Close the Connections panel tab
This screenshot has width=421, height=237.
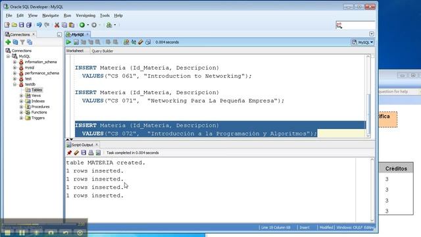[34, 34]
